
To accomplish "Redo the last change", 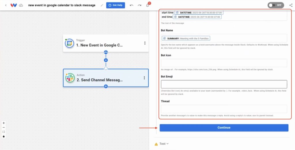I will point(139,5).
